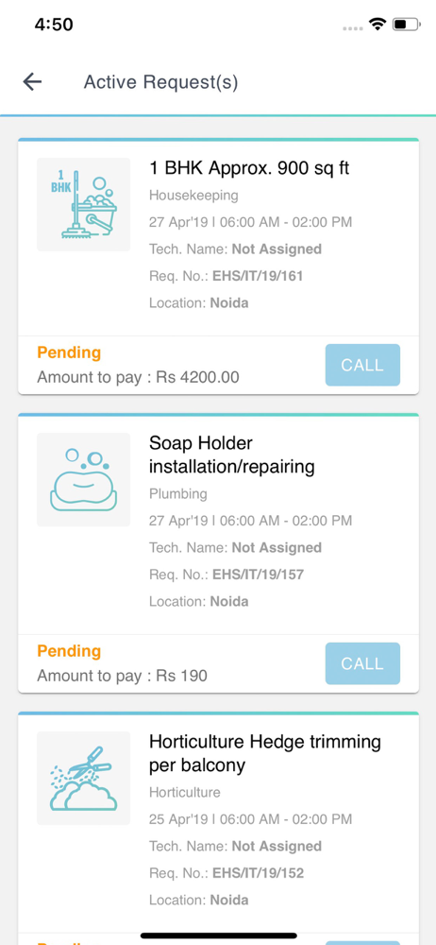Tap Amount to pay Rs 4200.00
Screen dimensions: 436x945
(138, 377)
